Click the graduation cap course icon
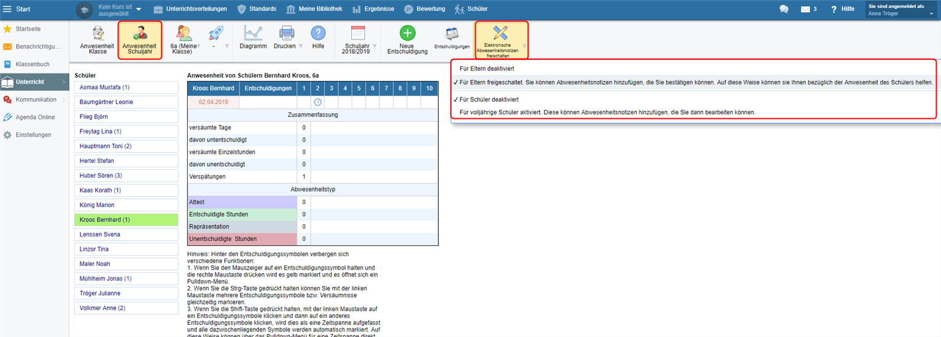Viewport: 941px width, 337px height. tap(84, 9)
